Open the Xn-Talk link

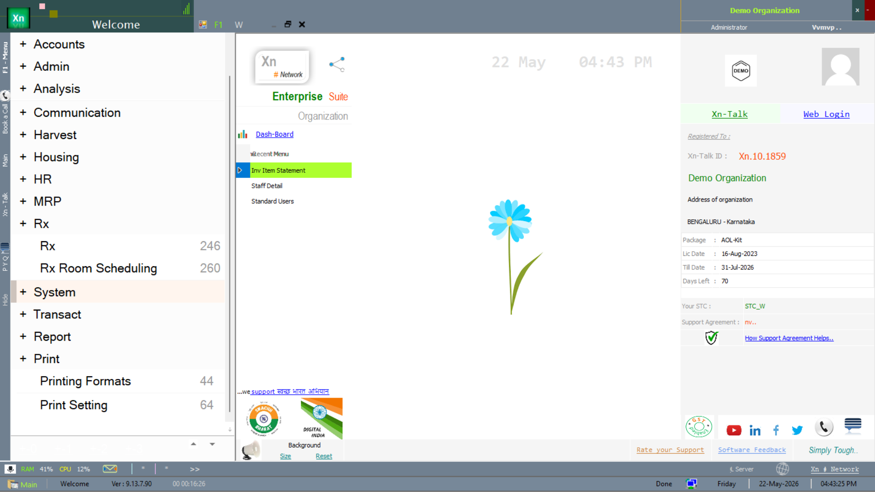tap(730, 114)
